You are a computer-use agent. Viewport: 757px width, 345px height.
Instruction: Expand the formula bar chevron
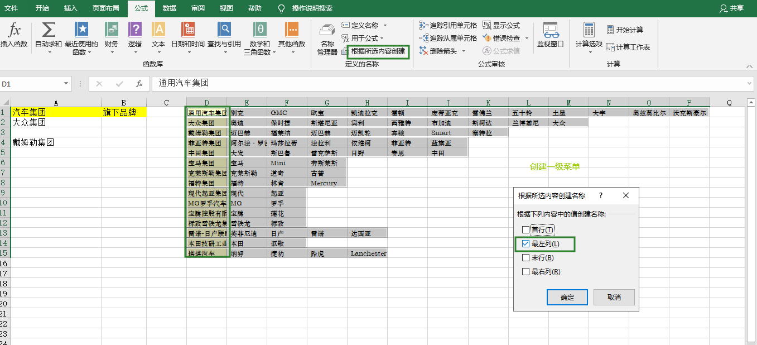[x=750, y=84]
